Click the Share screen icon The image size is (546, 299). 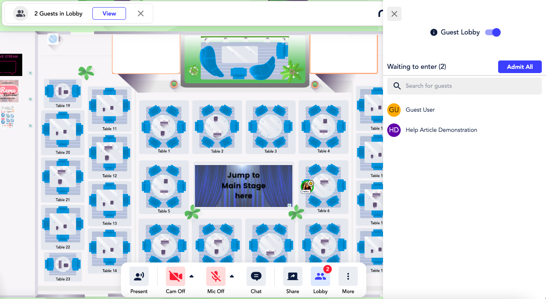tap(292, 276)
